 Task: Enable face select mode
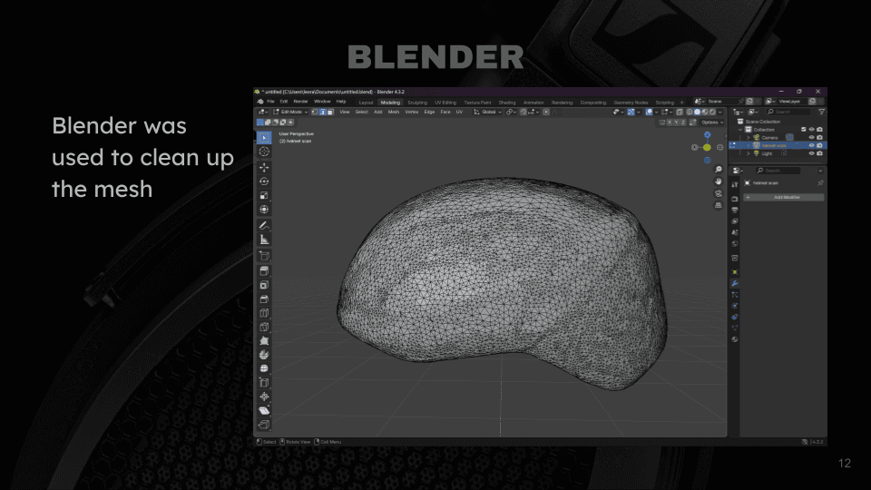coord(330,112)
